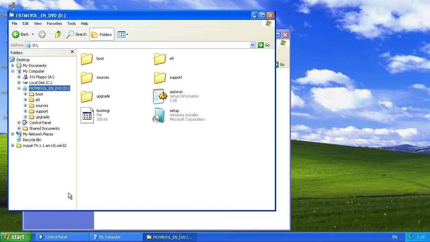The height and width of the screenshot is (242, 430).
Task: Select the support folder icon in file list
Action: (x=160, y=78)
